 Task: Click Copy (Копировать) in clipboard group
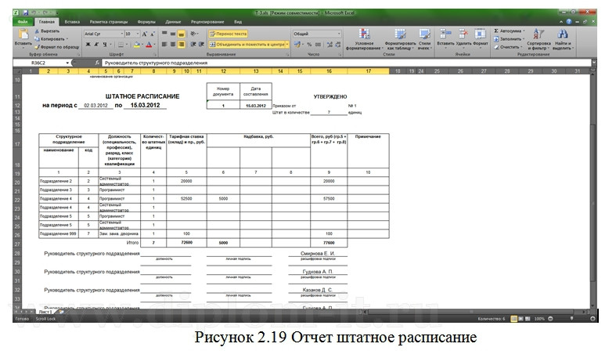click(50, 39)
